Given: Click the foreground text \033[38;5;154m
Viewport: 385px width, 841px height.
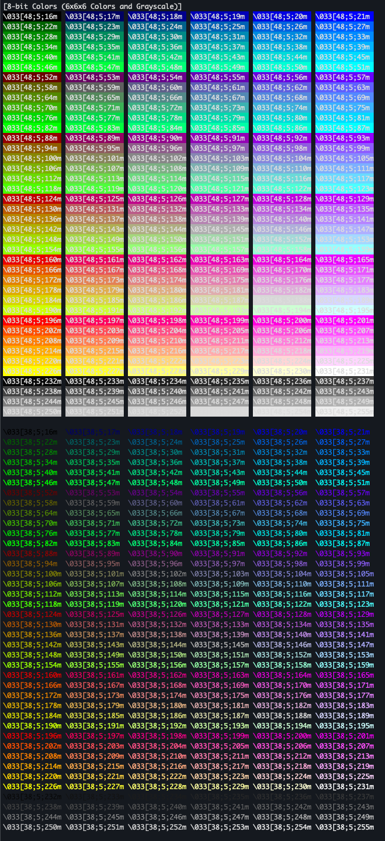Looking at the screenshot, I should [x=32, y=665].
